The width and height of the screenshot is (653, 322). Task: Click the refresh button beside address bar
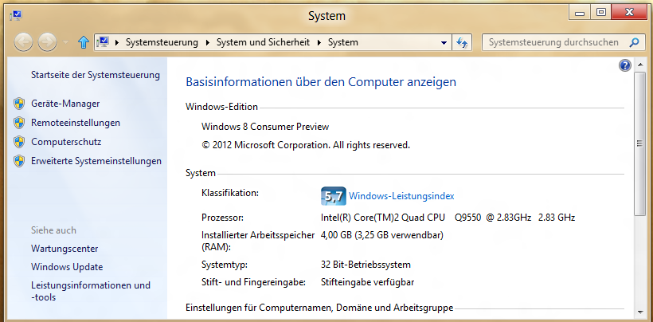click(x=462, y=42)
